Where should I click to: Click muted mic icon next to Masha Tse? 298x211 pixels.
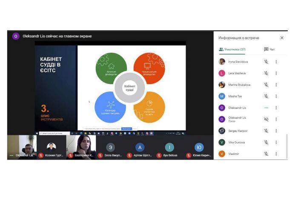(266, 96)
